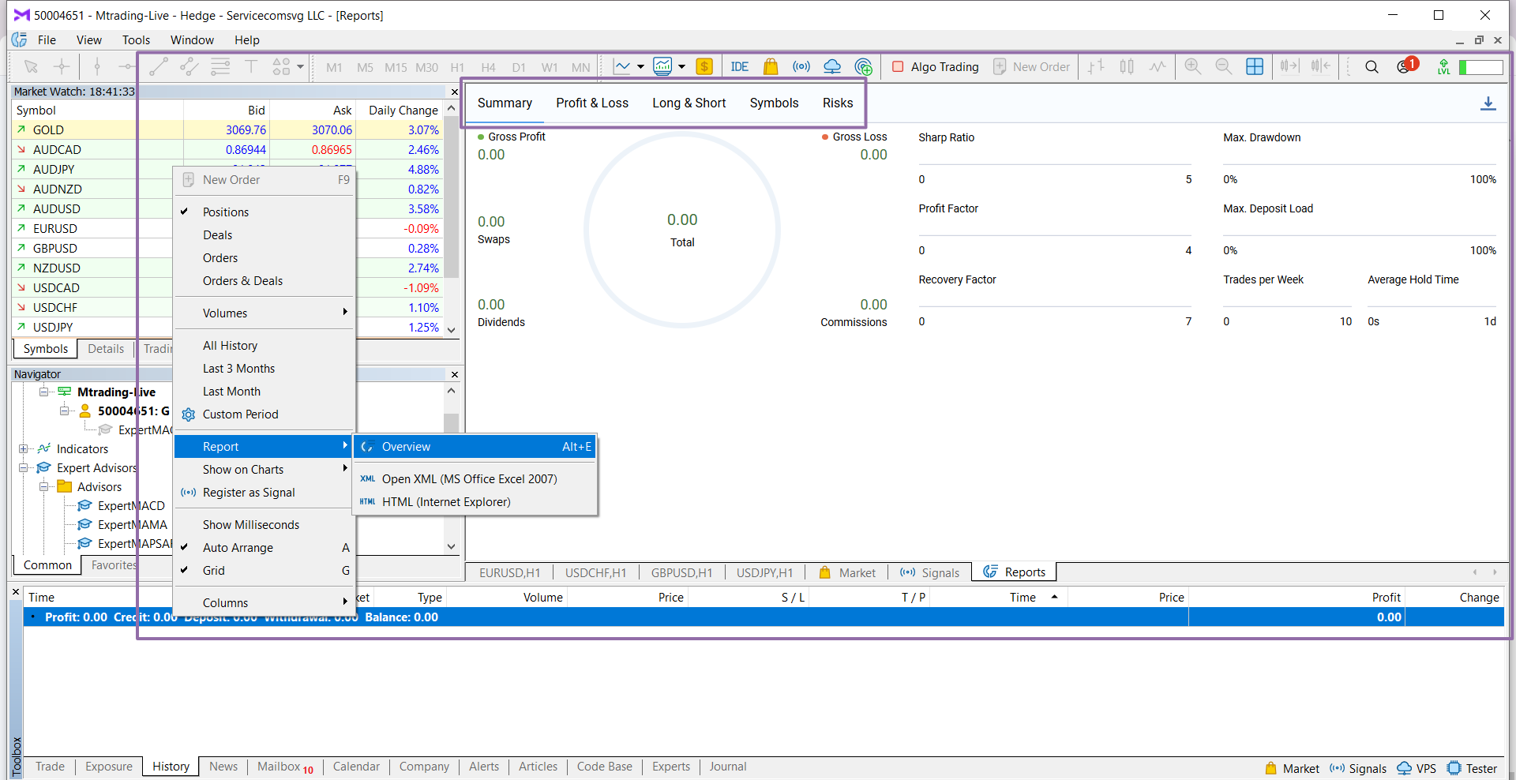Select the GOLD symbol row
Image resolution: width=1516 pixels, height=780 pixels.
pyautogui.click(x=227, y=129)
